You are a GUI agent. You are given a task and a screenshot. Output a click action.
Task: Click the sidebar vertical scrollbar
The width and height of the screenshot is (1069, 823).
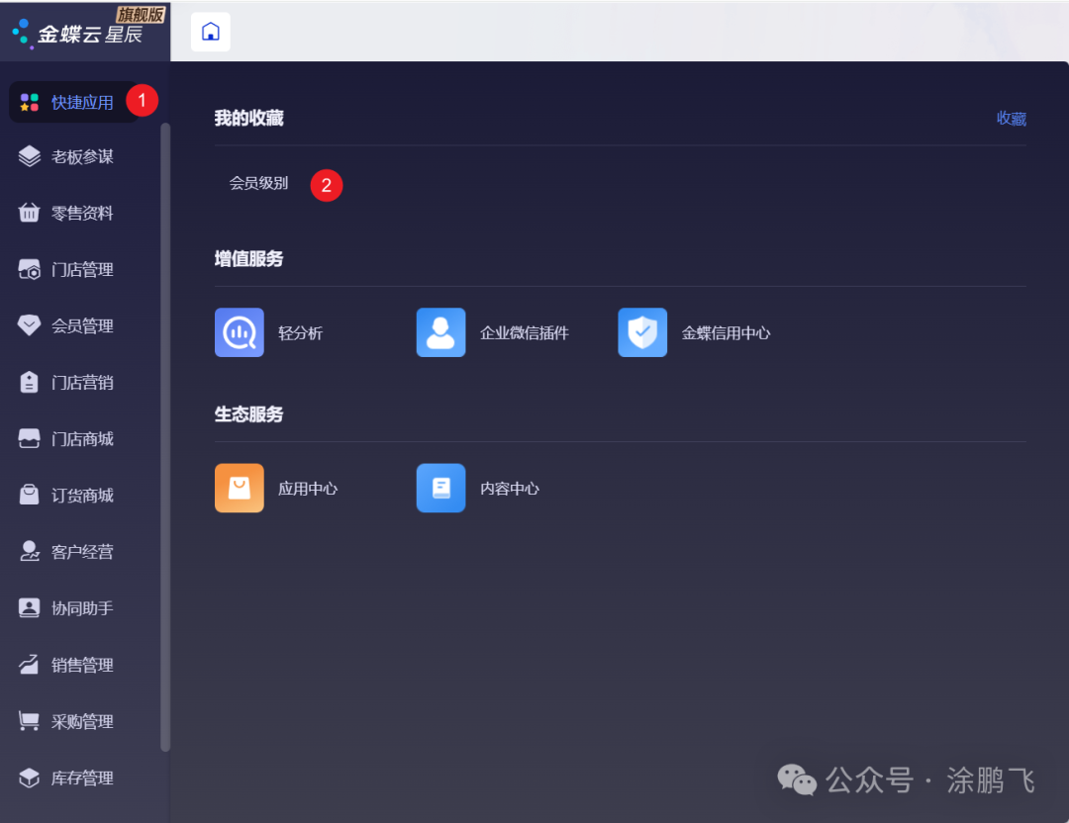coord(165,435)
